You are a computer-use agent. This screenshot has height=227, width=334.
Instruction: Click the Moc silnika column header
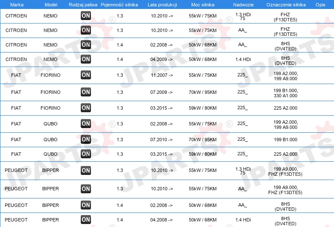[x=203, y=5]
